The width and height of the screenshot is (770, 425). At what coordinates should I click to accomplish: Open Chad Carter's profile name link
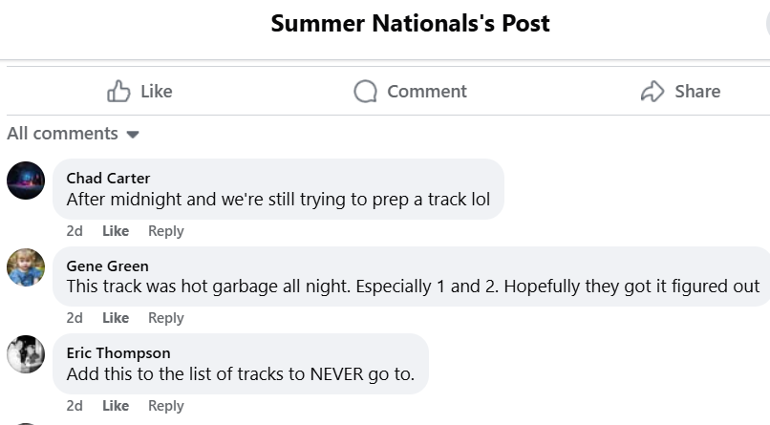[x=108, y=178]
